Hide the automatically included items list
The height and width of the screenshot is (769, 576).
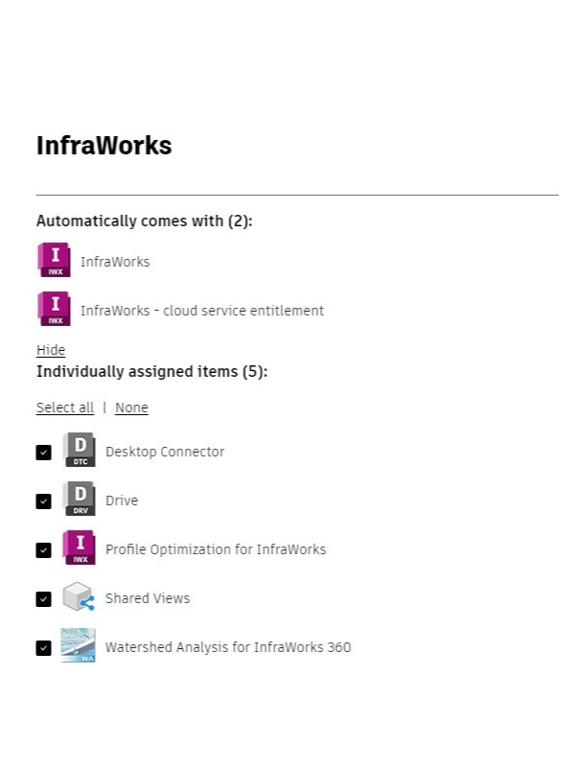[x=51, y=350]
